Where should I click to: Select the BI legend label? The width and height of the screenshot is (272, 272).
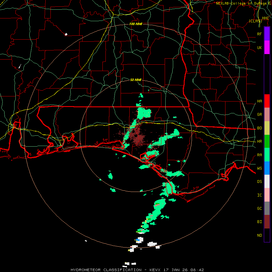259,222
